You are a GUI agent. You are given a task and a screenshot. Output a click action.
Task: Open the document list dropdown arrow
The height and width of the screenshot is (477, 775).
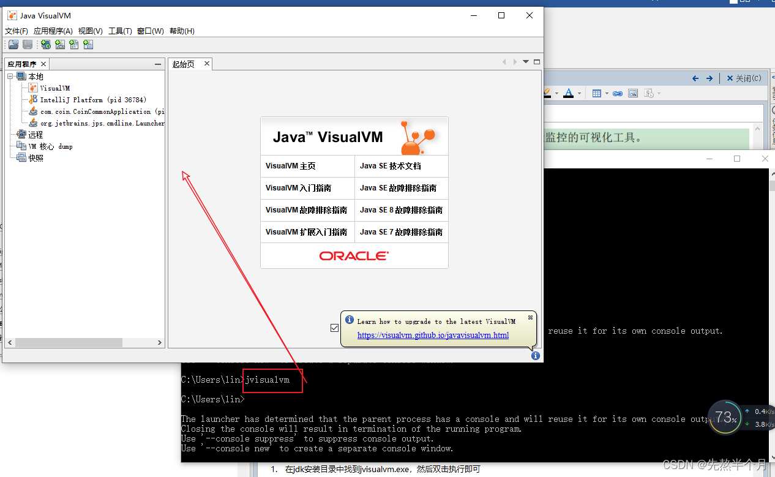tap(526, 62)
